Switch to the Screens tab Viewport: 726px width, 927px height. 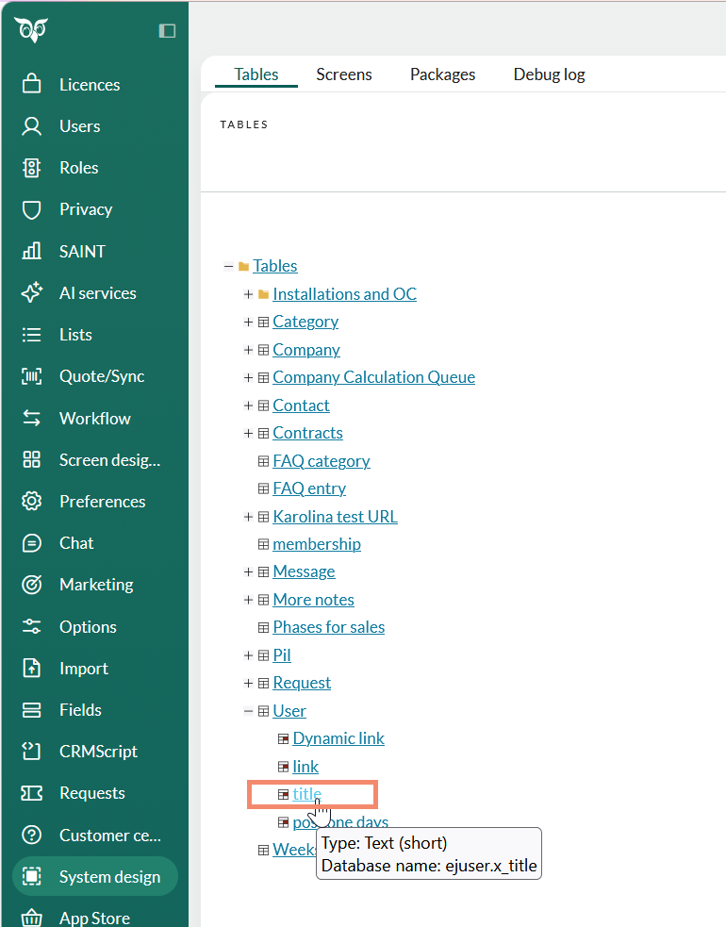click(343, 74)
